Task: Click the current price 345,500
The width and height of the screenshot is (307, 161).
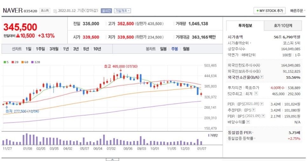Action: point(20,27)
